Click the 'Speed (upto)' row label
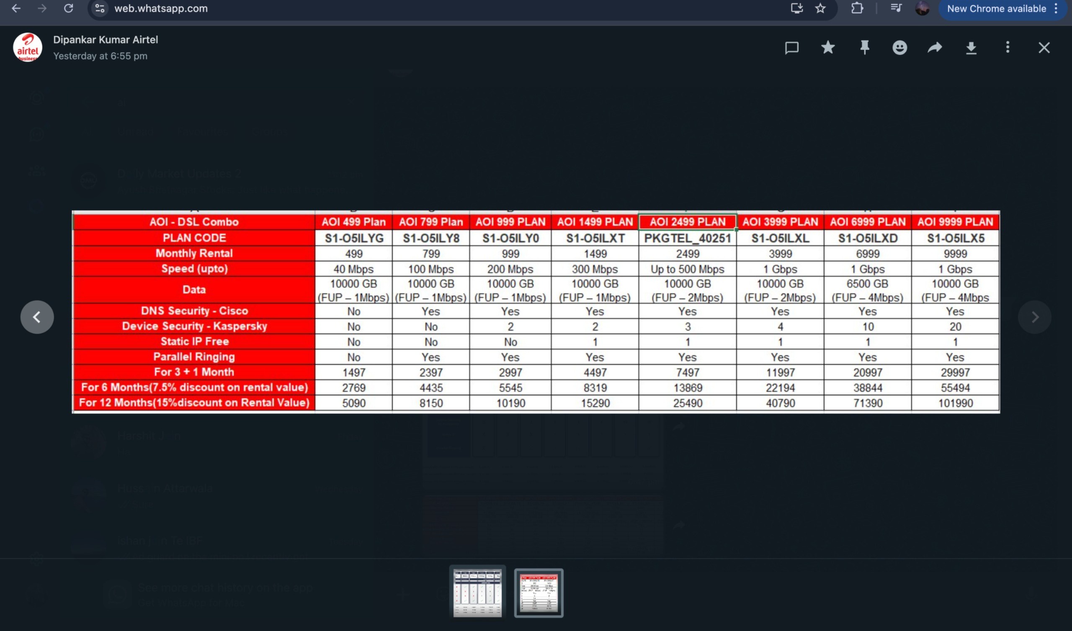Image resolution: width=1072 pixels, height=631 pixels. (194, 269)
